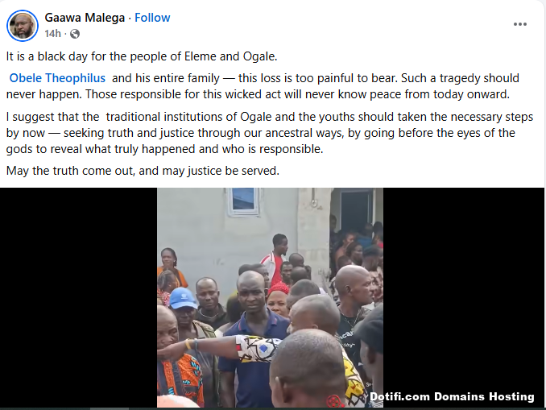Open the three-dot post options menu

[x=520, y=24]
